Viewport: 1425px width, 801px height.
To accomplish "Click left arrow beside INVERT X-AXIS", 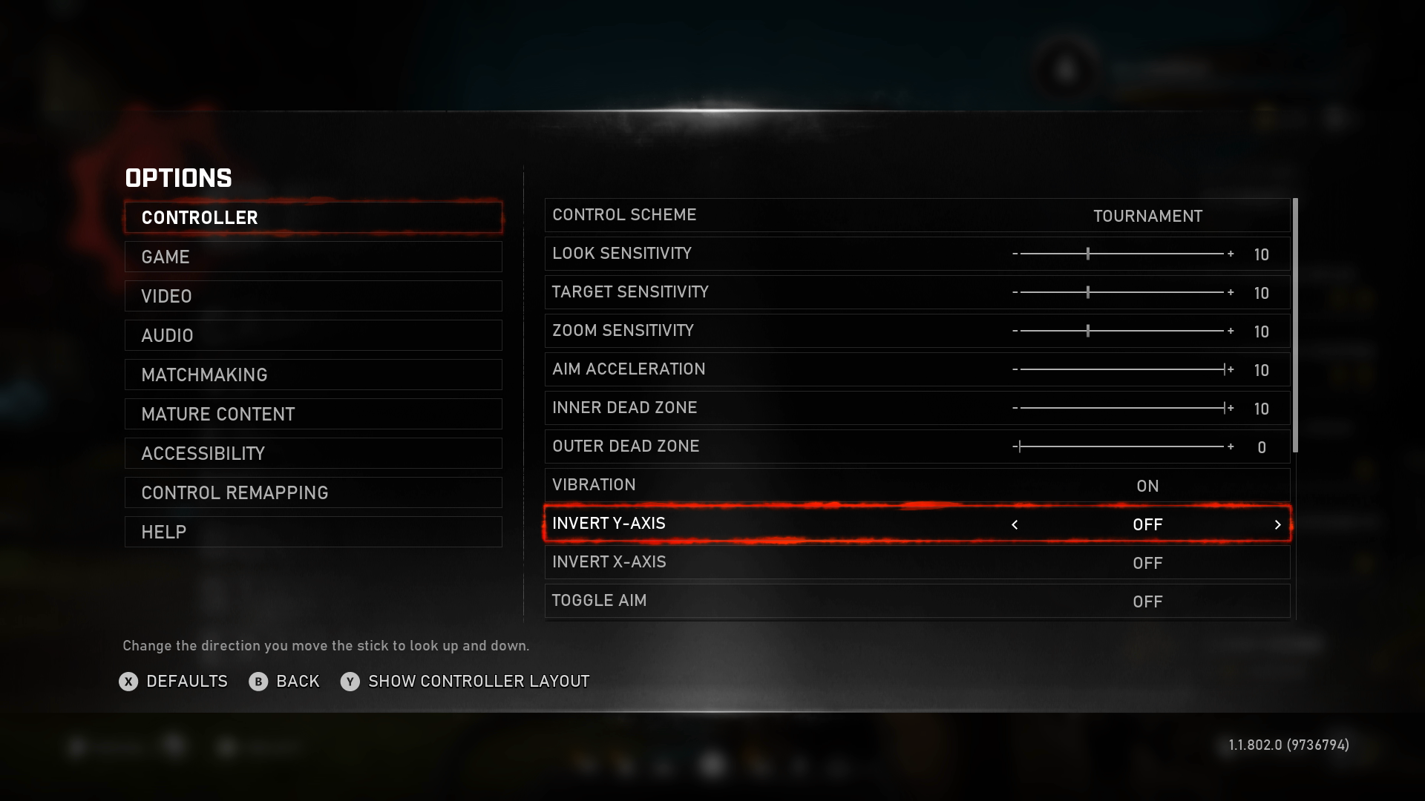I will [x=1015, y=562].
